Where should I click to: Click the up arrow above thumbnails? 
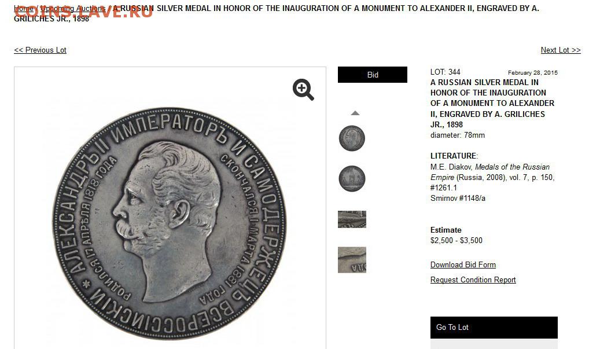355,113
